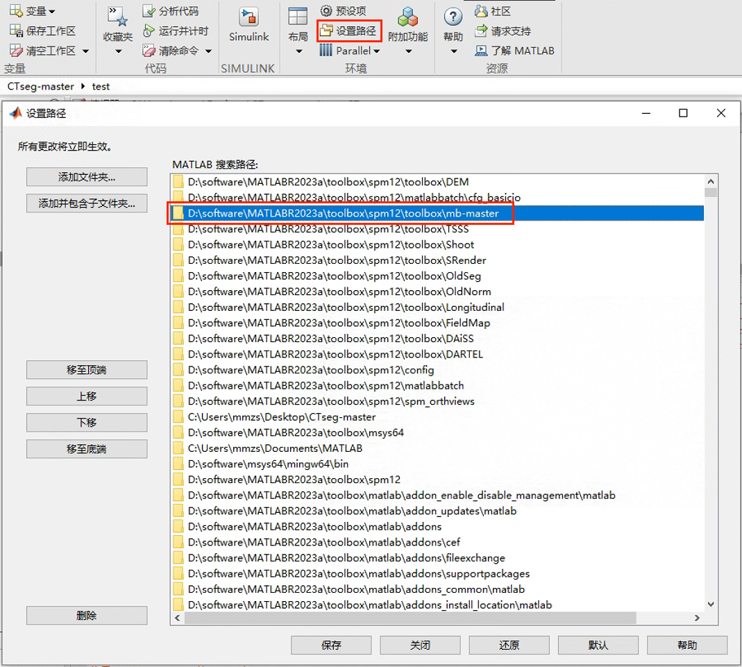
Task: Click the horizontal scrollbar right arrow
Action: tap(697, 618)
